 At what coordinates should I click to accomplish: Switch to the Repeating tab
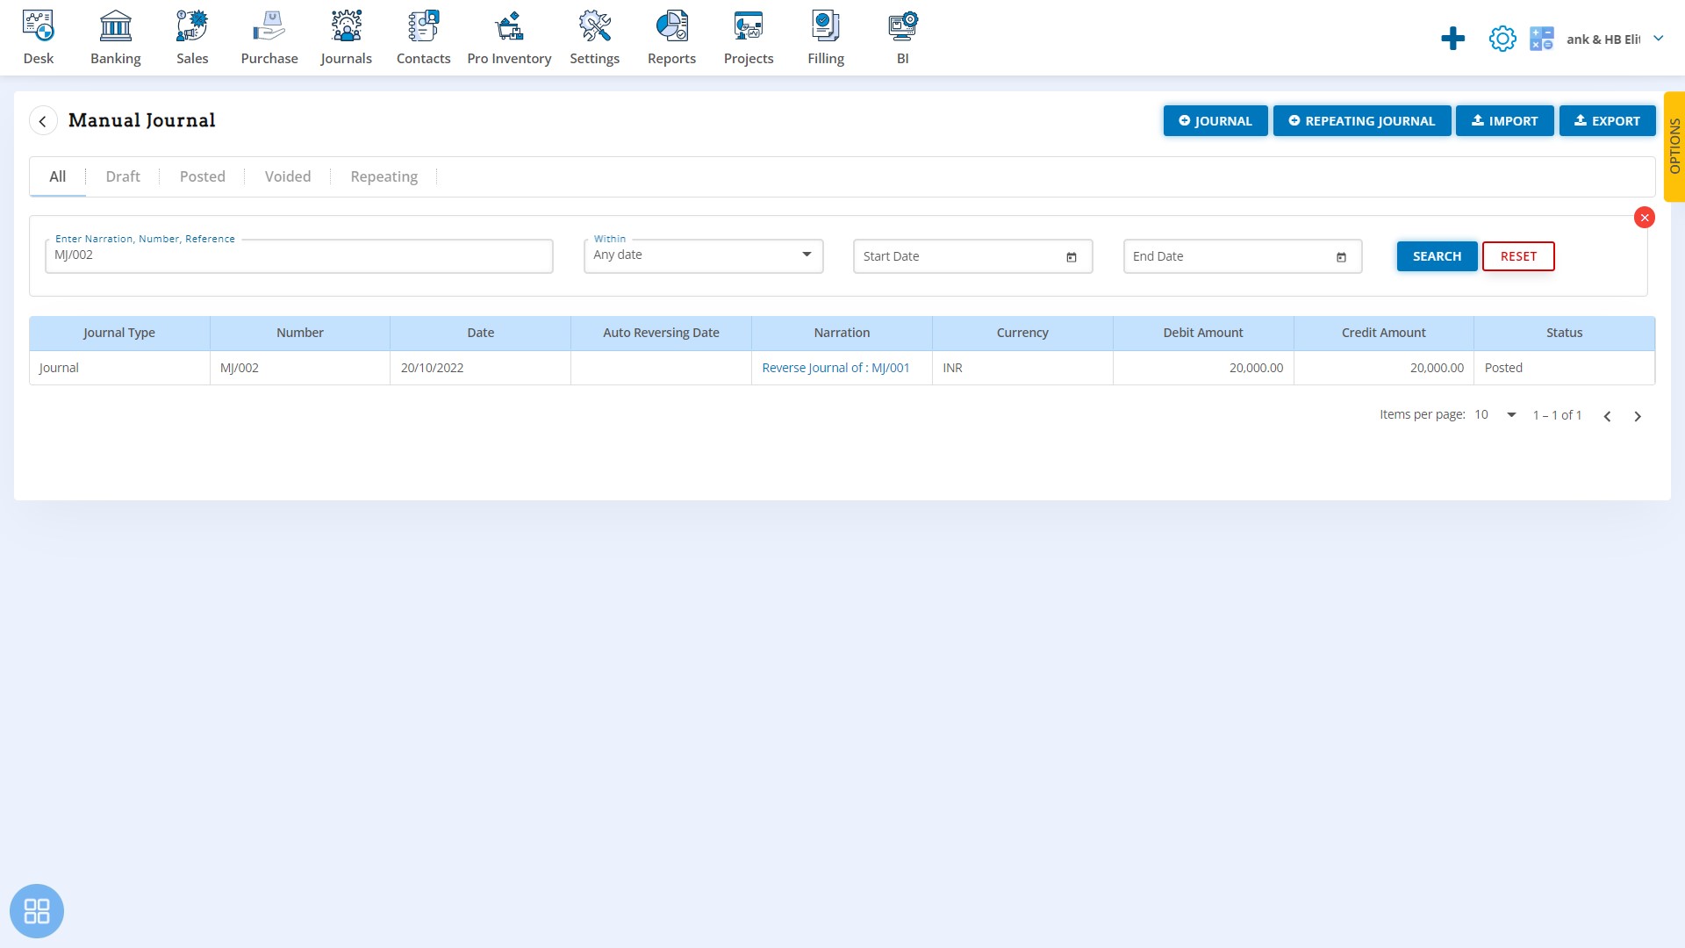(x=384, y=176)
